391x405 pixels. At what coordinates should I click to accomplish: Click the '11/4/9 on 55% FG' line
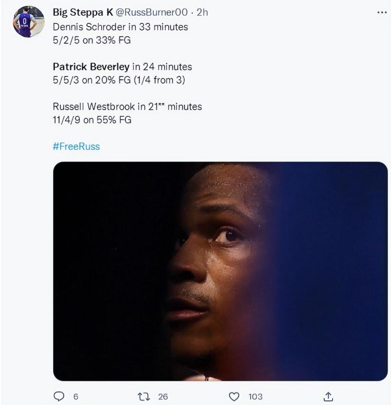(x=92, y=120)
